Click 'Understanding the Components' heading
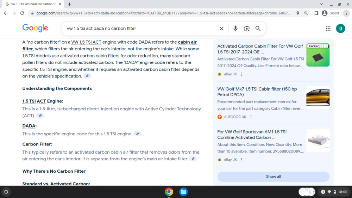The height and width of the screenshot is (198, 352). tap(57, 88)
